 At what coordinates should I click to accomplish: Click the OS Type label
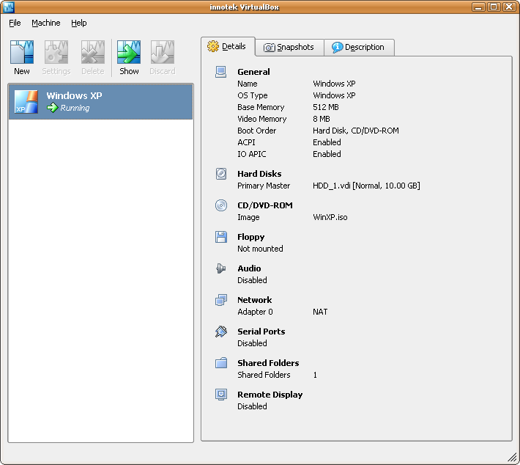[253, 95]
